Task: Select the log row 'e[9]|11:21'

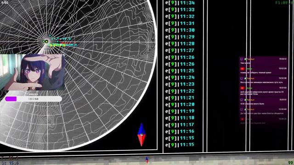Action: [x=180, y=98]
